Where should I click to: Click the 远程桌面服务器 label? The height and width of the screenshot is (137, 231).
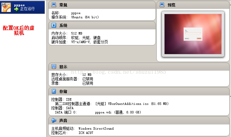[65, 79]
